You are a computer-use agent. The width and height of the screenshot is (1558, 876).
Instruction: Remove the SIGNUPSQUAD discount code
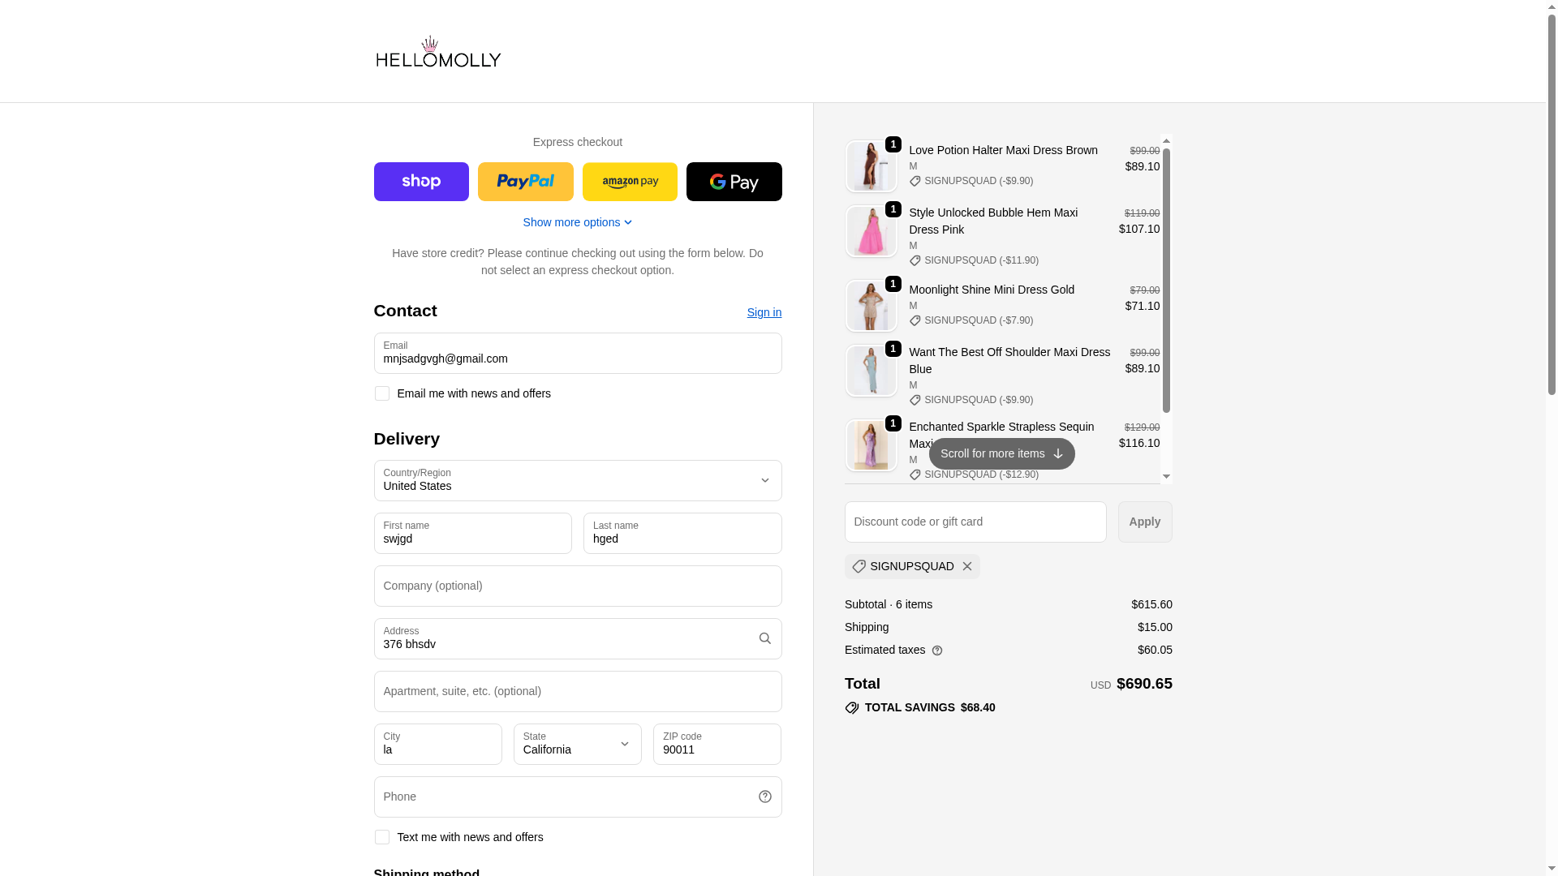(x=966, y=566)
